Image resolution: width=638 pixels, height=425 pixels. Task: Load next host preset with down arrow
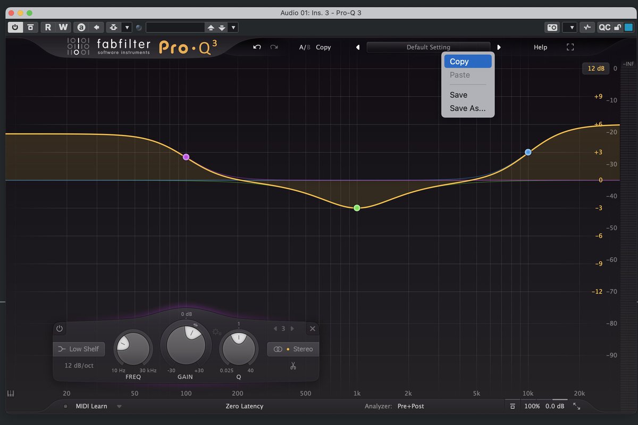tap(222, 27)
